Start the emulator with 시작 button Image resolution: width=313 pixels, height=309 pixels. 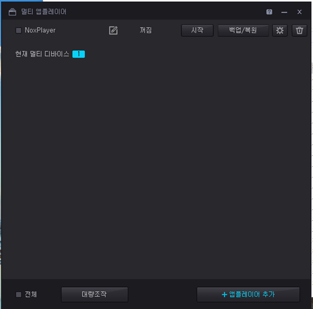tap(198, 31)
